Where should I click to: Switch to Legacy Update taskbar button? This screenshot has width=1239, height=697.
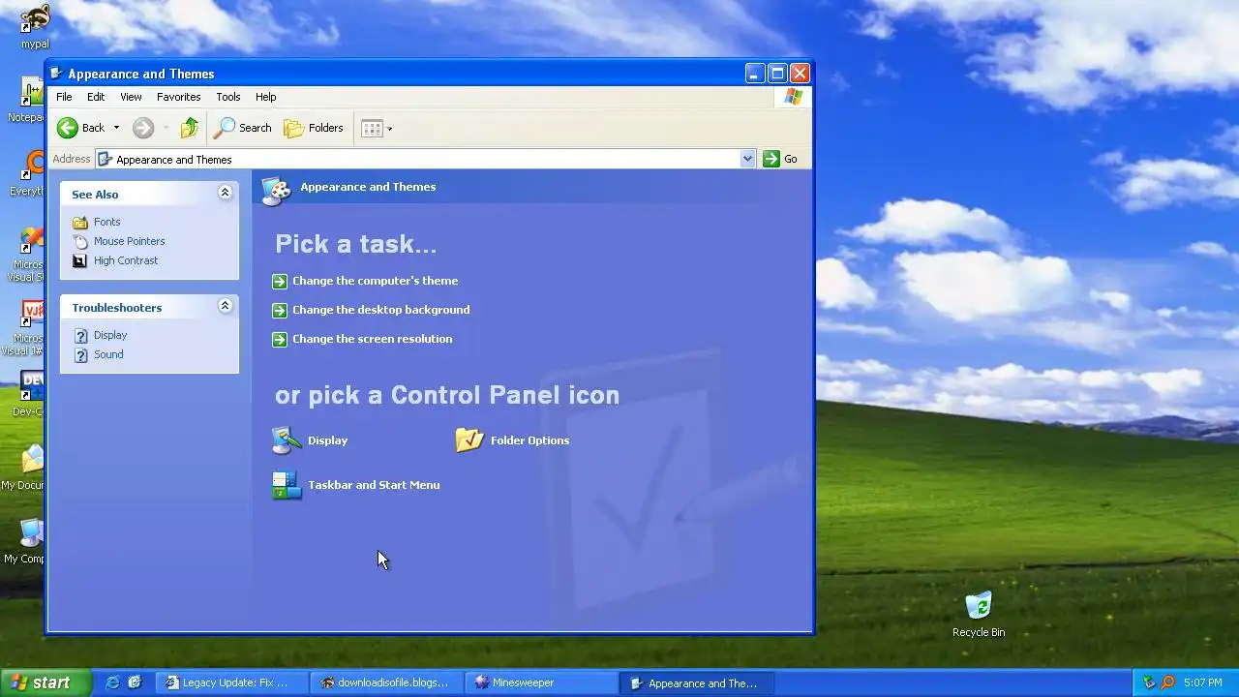pos(233,682)
